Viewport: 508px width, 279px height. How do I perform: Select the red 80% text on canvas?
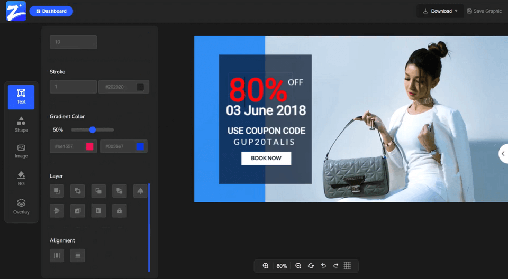[258, 90]
